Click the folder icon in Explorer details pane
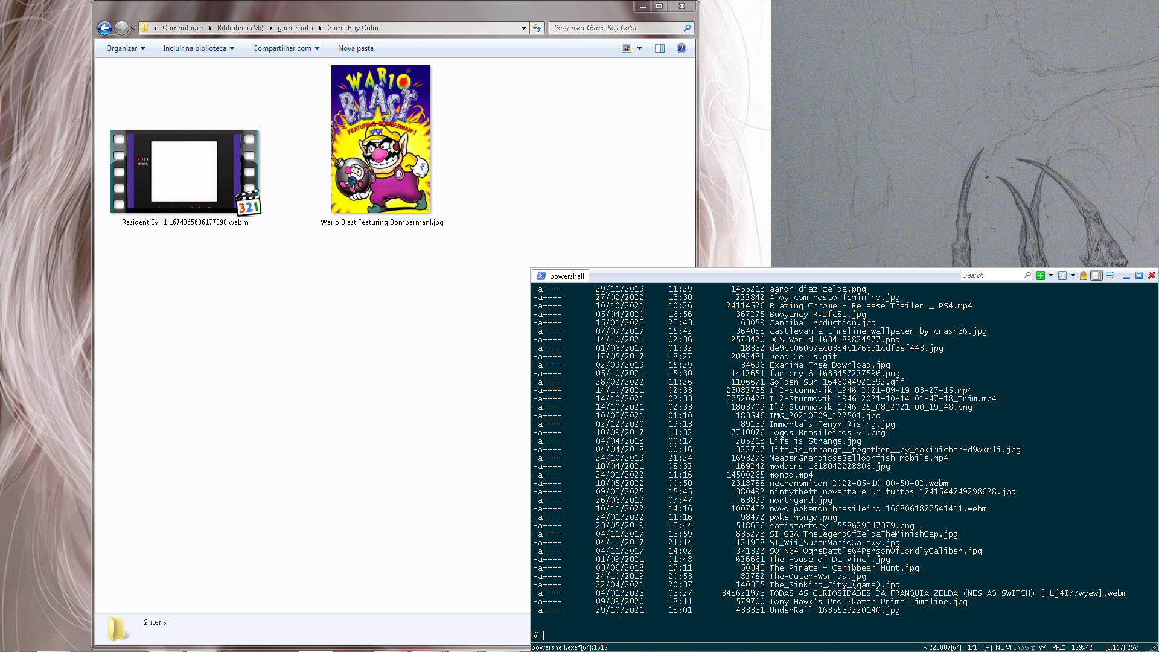Screen dimensions: 1159x652 tap(117, 628)
